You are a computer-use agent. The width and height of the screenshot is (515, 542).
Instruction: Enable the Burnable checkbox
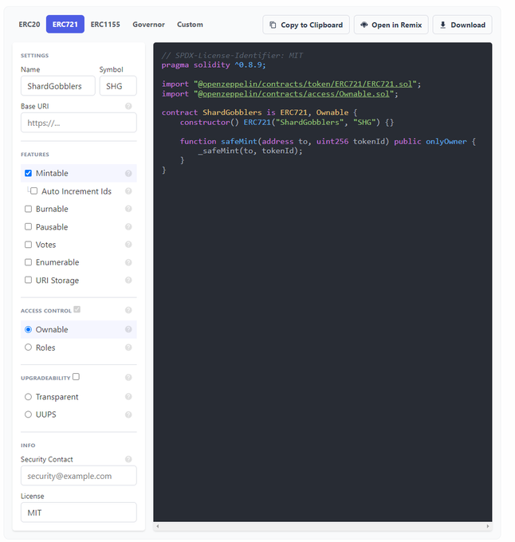pyautogui.click(x=29, y=209)
